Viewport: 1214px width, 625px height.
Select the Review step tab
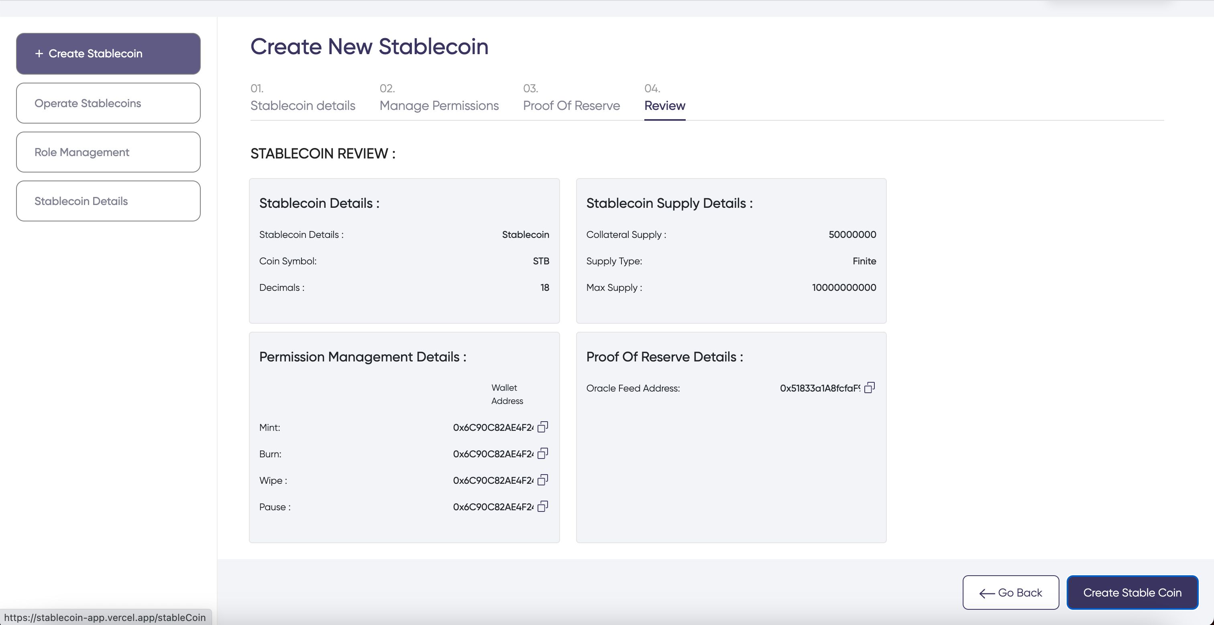click(664, 97)
